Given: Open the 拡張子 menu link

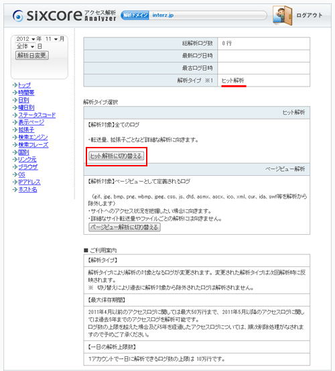Looking at the screenshot, I should tap(26, 130).
